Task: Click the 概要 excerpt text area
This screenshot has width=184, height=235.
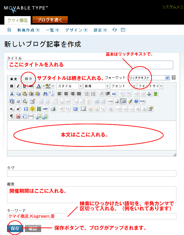Action: click(x=92, y=195)
